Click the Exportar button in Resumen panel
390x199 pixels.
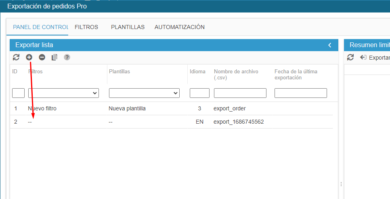point(375,58)
